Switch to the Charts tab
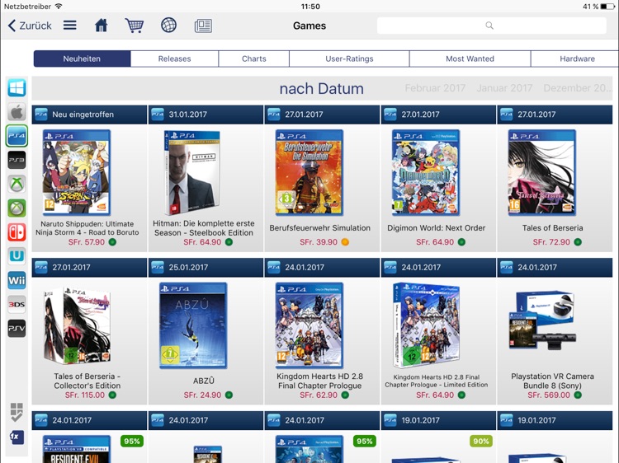619x463 pixels. 254,58
